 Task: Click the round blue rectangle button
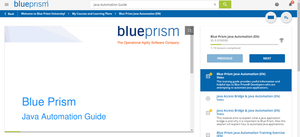(x=271, y=18)
